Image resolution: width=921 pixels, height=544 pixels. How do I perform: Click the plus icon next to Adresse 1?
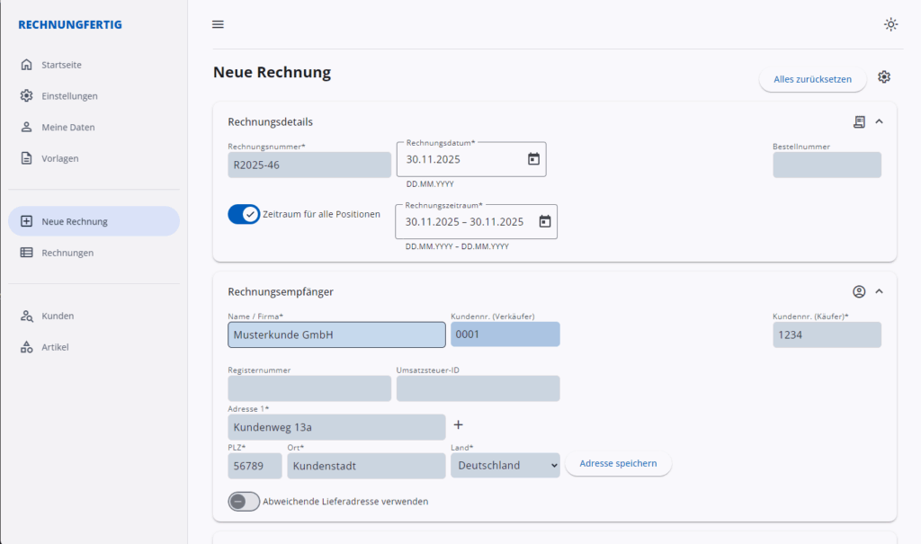coord(458,425)
